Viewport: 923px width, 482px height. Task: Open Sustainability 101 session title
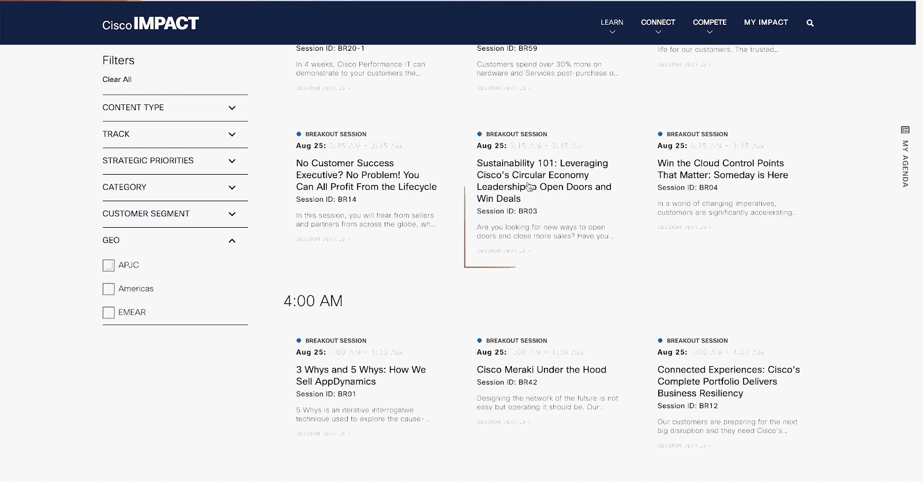(544, 181)
